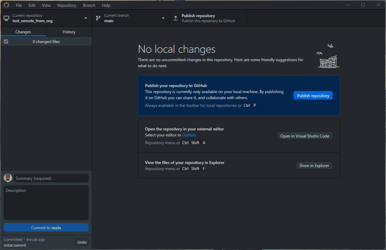
Task: Click the Show in Explorer button
Action: [314, 166]
